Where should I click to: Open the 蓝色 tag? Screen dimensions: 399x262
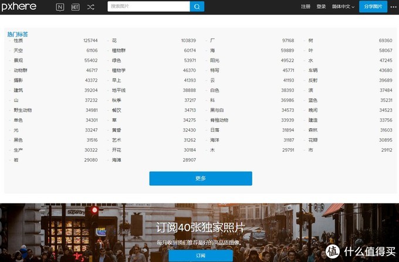(313, 100)
